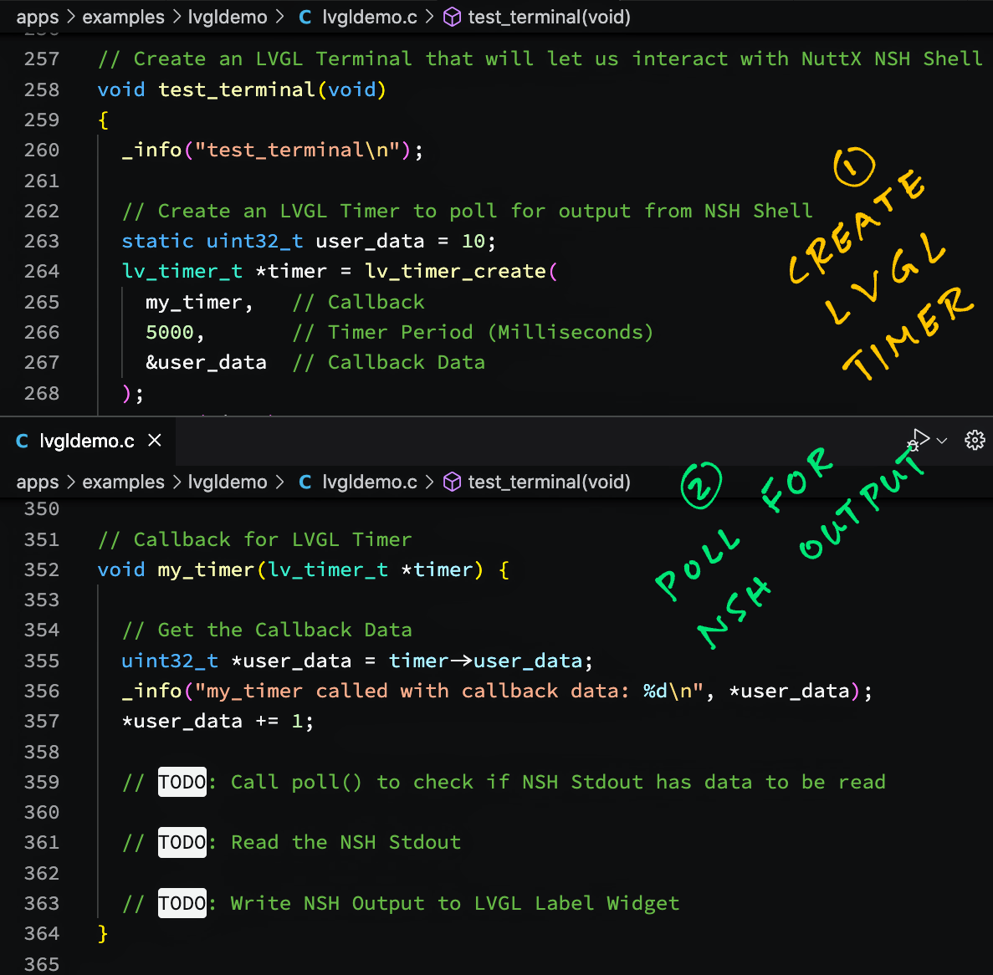Click highlighted TODO on line 363
The height and width of the screenshot is (975, 993).
182,903
